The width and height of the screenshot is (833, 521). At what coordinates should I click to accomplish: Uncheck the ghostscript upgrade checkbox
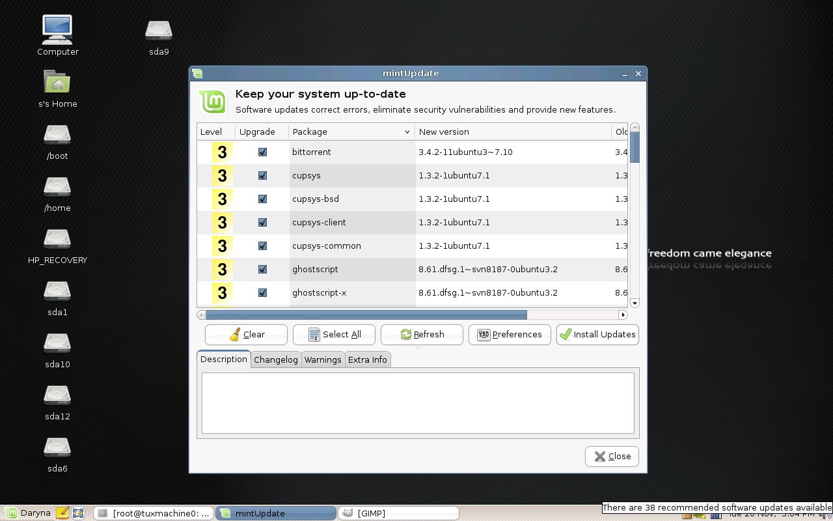coord(262,270)
